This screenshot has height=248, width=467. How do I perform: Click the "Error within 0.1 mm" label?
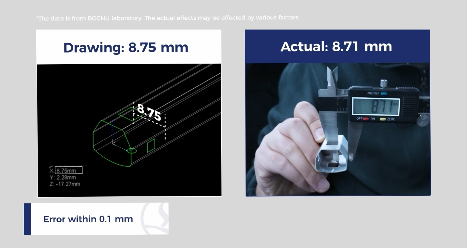point(88,219)
